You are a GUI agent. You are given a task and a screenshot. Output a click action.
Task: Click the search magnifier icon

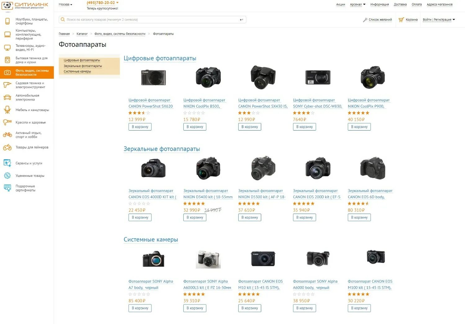tap(63, 20)
